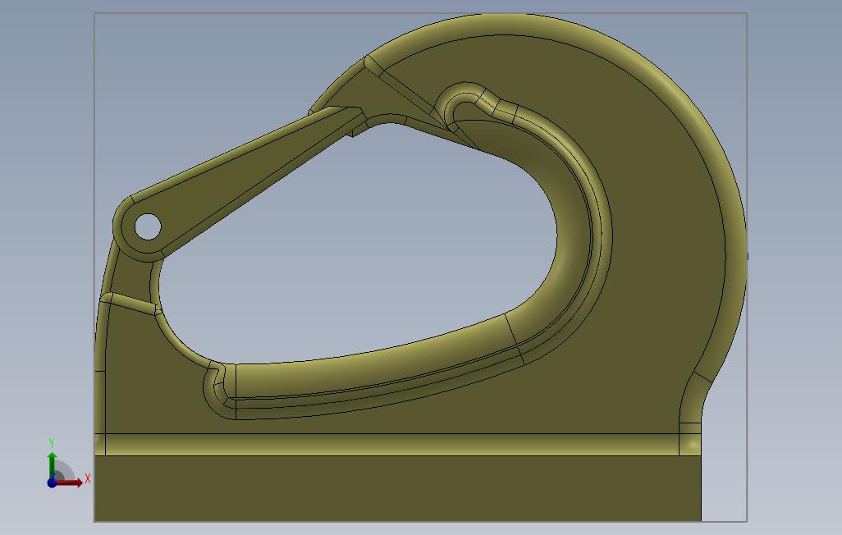The image size is (842, 535).
Task: Select the flat rectangular base plate face
Action: coord(397,487)
